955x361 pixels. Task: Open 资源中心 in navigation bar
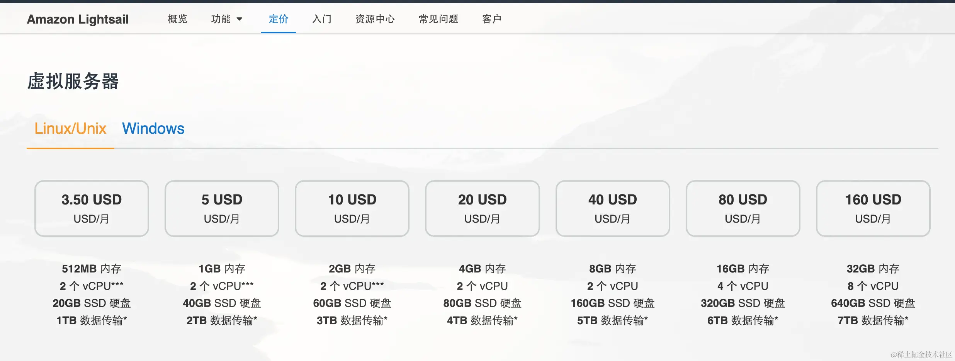point(375,19)
